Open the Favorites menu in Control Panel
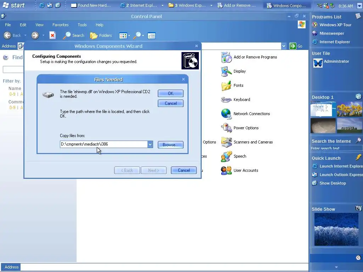Viewport: 363px width, 272px height. coord(60,25)
